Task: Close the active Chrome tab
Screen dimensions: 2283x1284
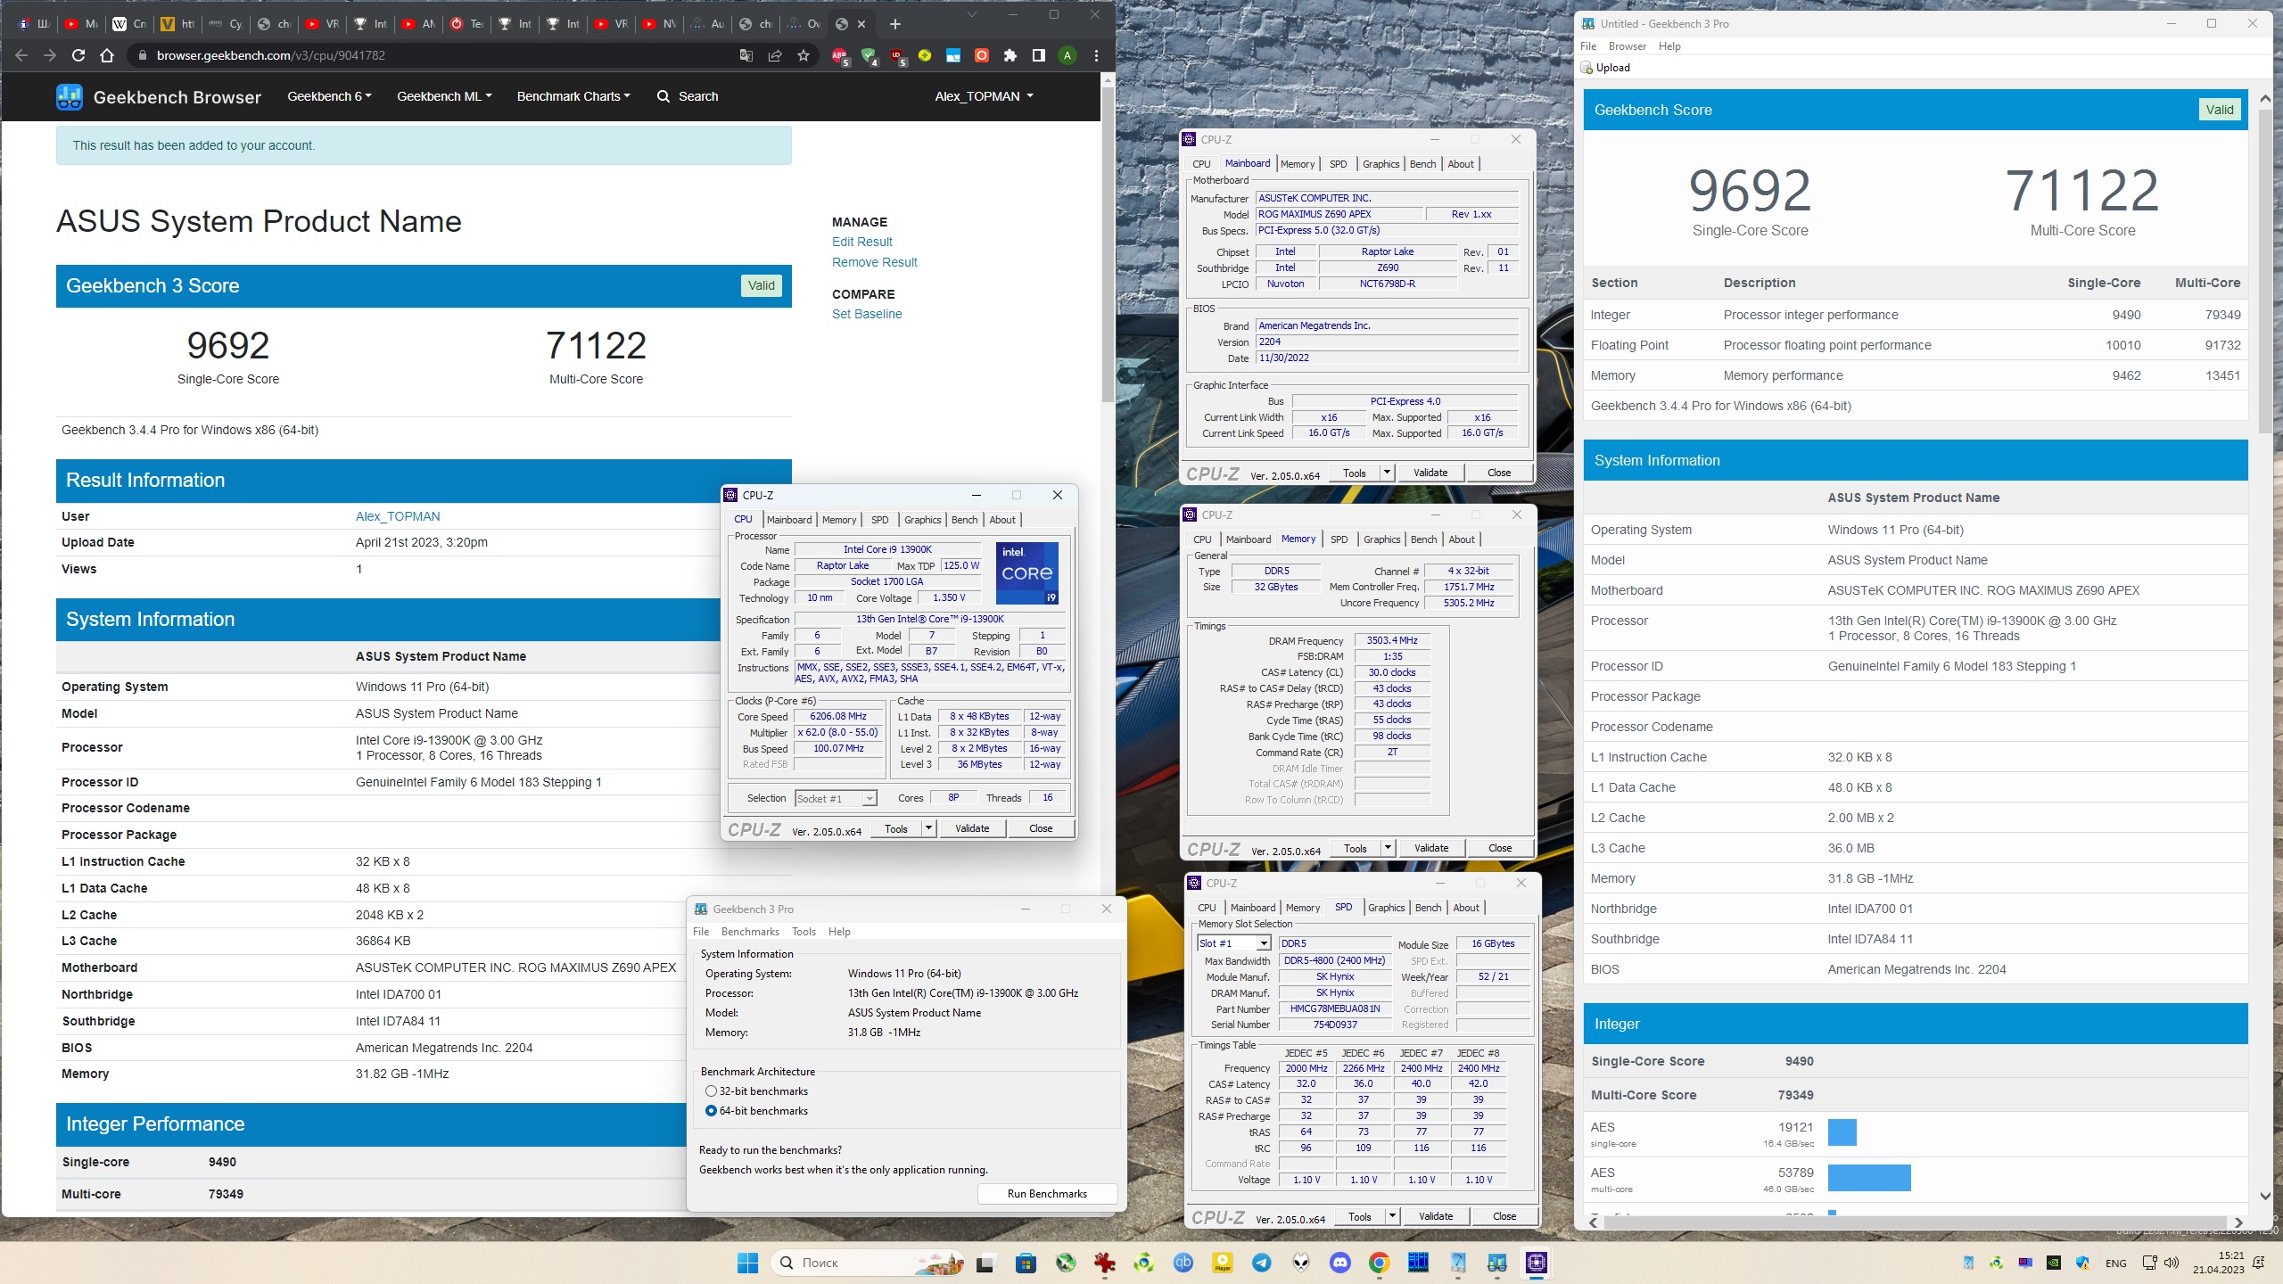Action: pyautogui.click(x=861, y=24)
